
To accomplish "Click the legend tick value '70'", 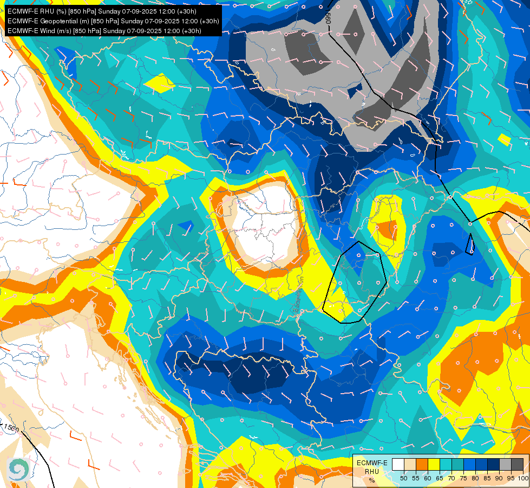I will [x=452, y=478].
